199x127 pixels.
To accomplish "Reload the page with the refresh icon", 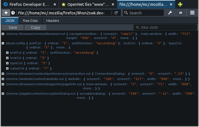I will [116, 13].
